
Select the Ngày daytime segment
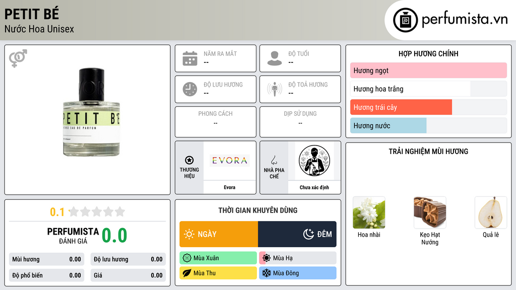[219, 234]
